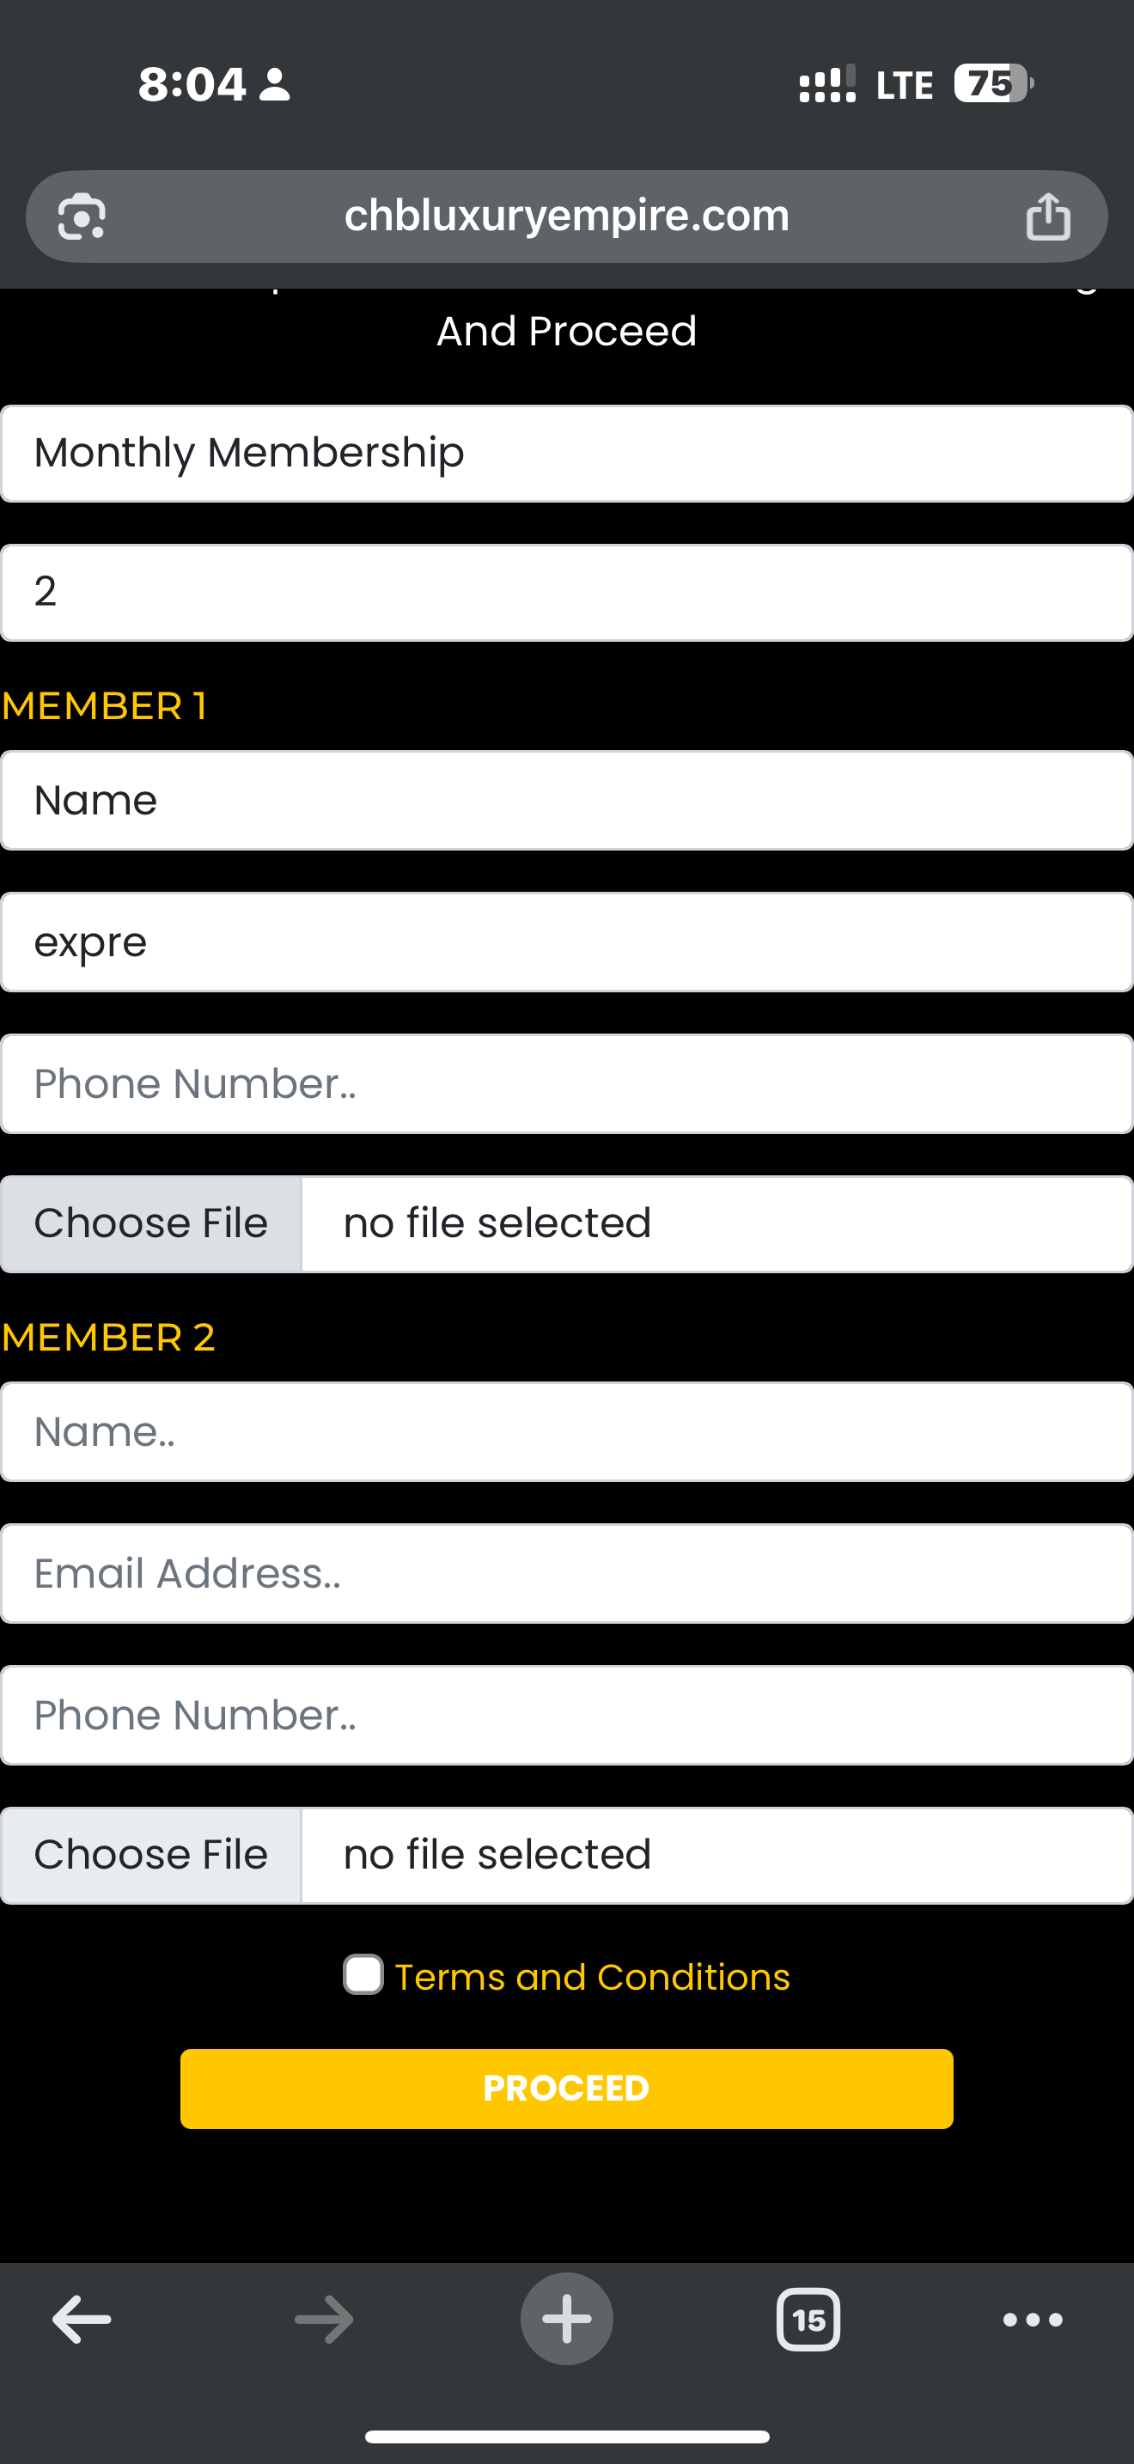Focus the Member 2 Email Address field

pyautogui.click(x=566, y=1573)
